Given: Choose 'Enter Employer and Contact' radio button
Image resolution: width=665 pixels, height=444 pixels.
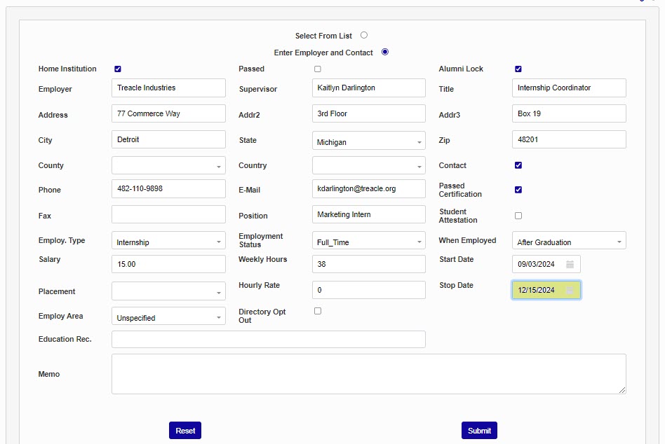Looking at the screenshot, I should point(385,52).
